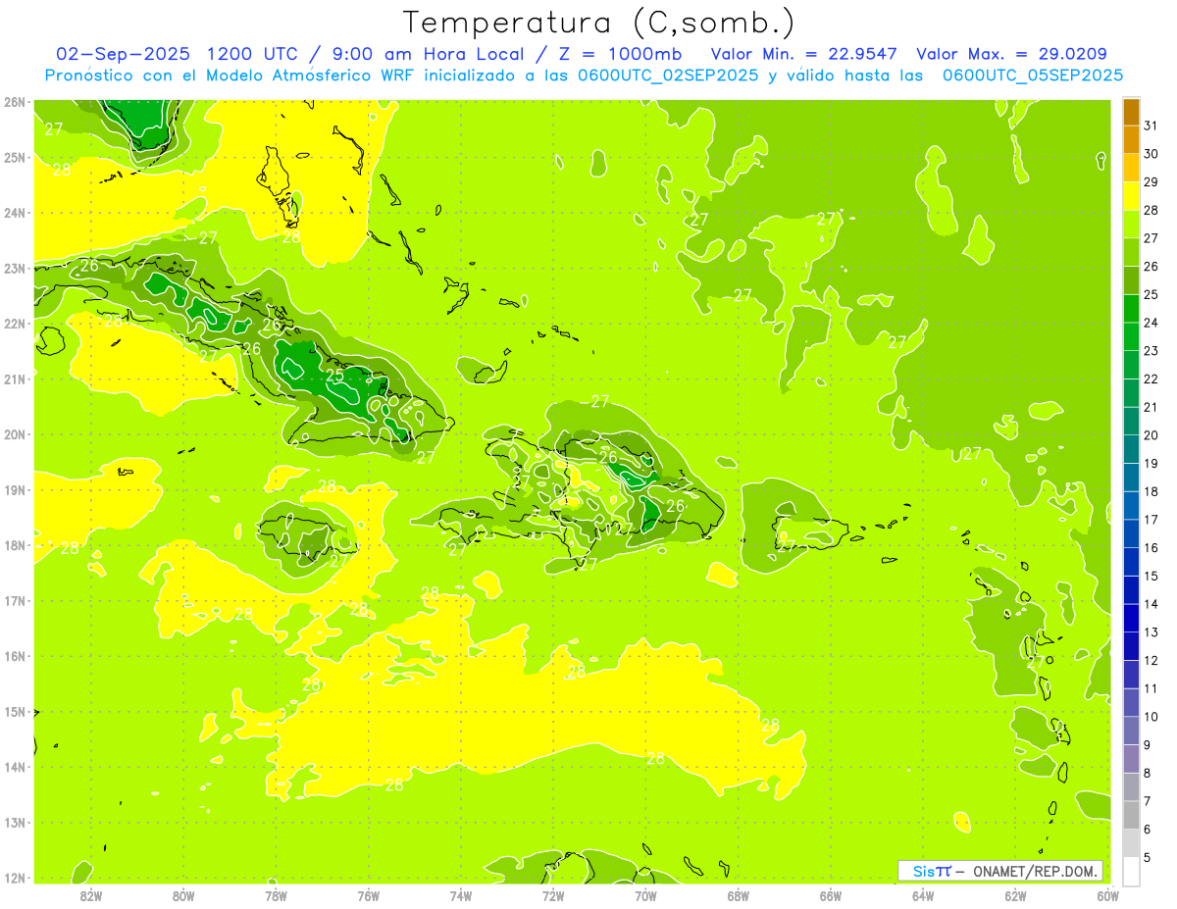Select the 'Valor Min. = 22.9547' readout
This screenshot has height=909, width=1177.
click(x=802, y=54)
